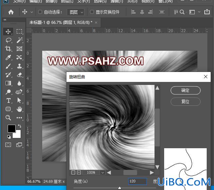This screenshot has width=214, height=190.
Task: Click the distribute vertically icon
Action: tap(162, 12)
